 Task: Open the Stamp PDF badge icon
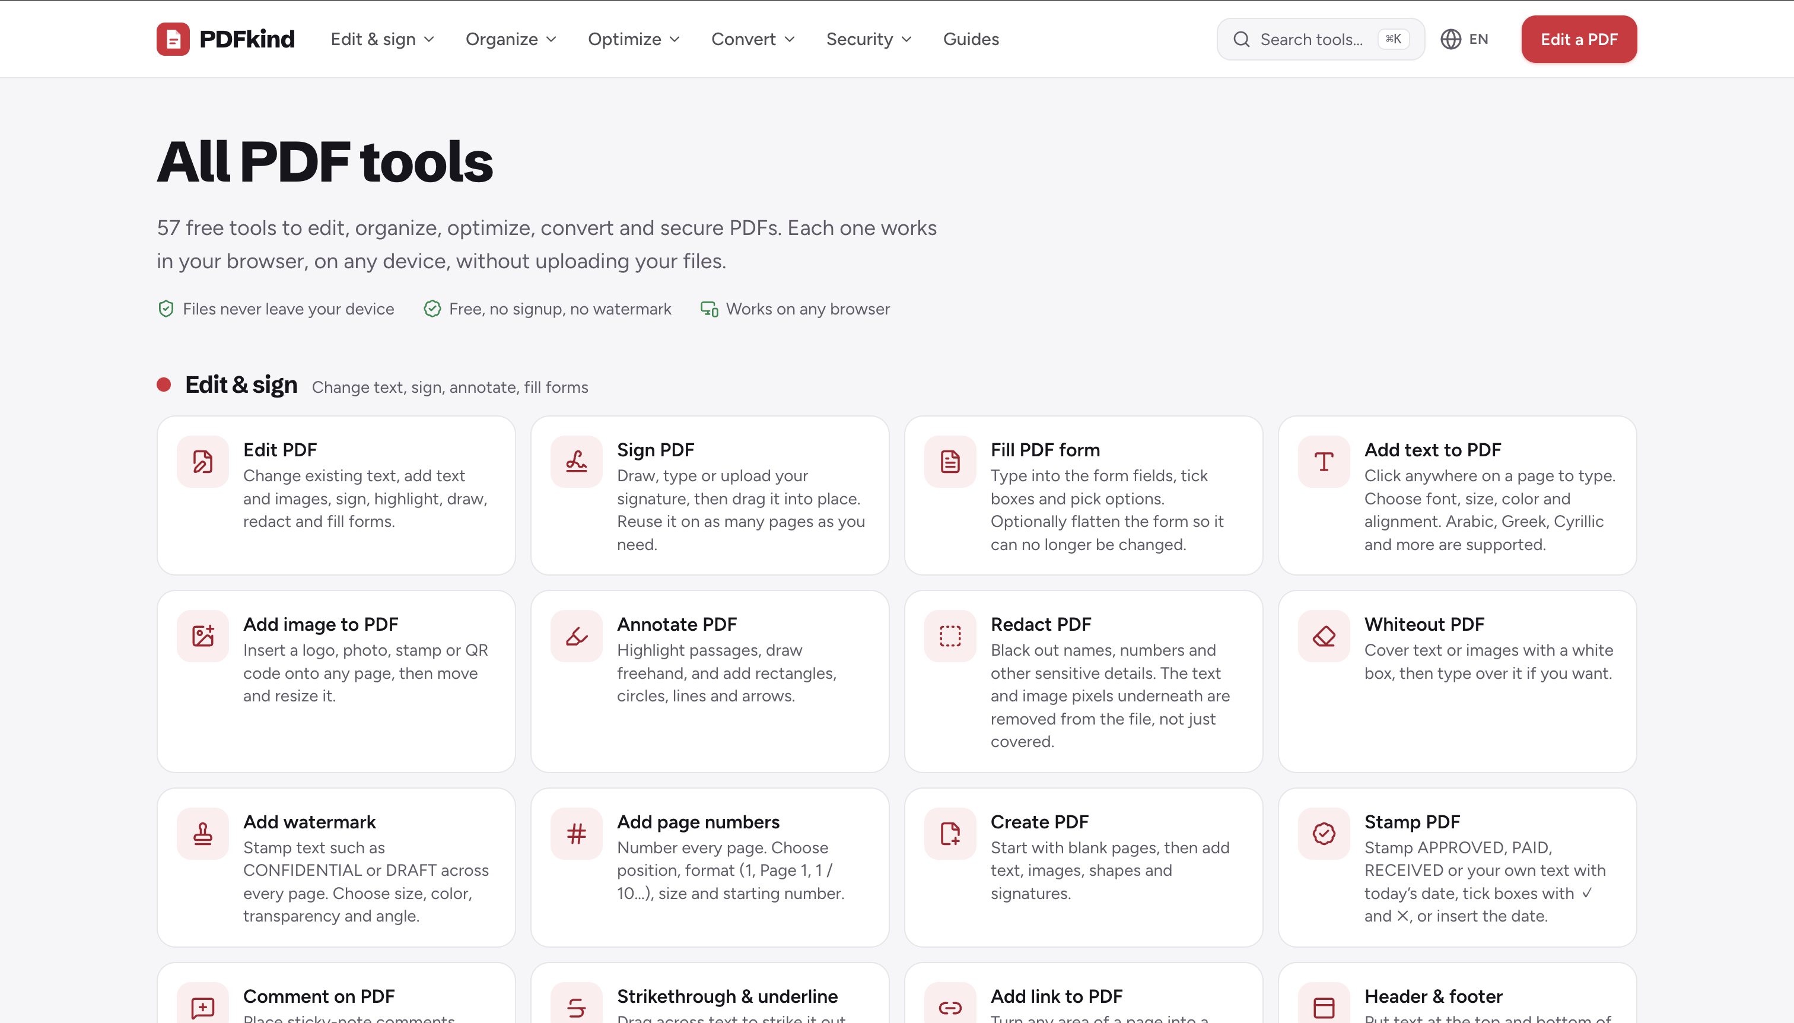(x=1324, y=833)
